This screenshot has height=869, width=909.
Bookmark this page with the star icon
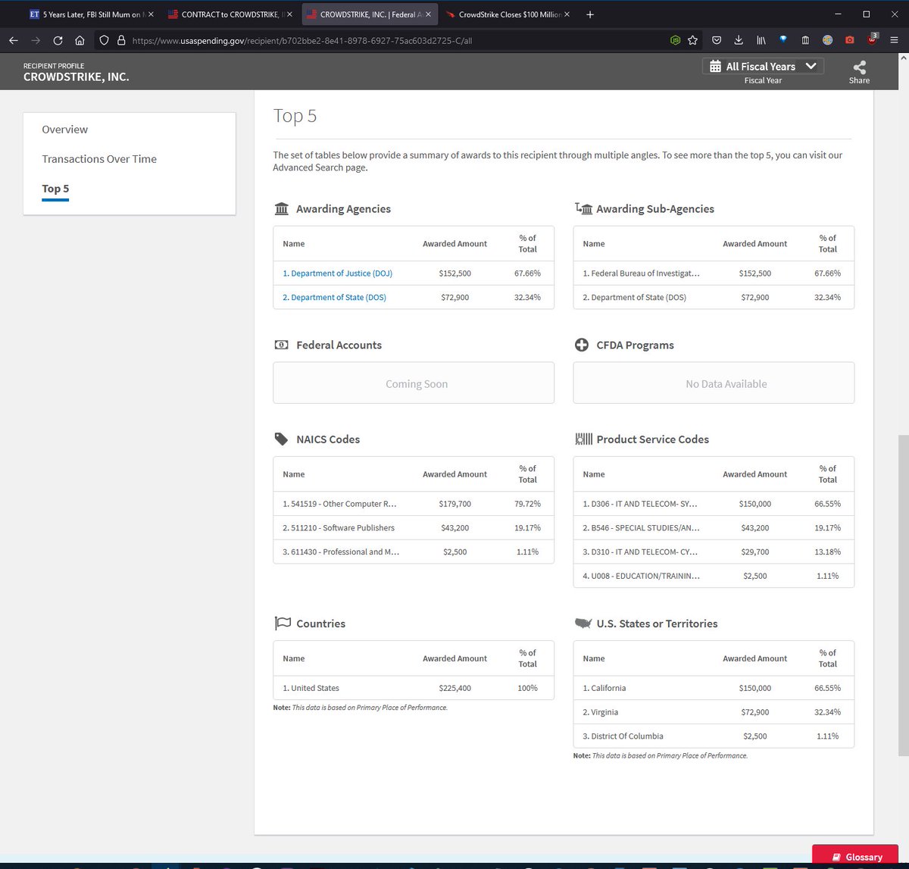tap(692, 40)
